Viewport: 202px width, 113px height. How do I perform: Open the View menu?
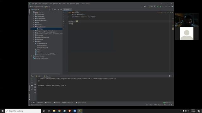point(40,4)
